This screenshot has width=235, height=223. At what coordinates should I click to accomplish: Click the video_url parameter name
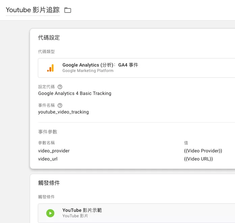coord(48,159)
